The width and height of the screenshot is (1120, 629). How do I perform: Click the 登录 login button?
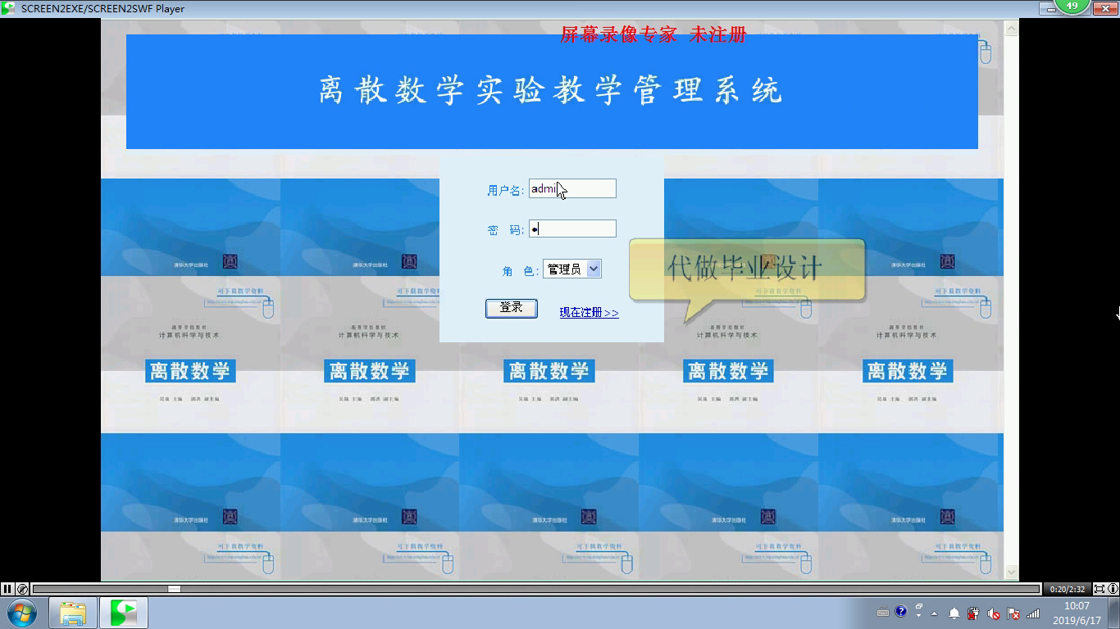coord(512,308)
